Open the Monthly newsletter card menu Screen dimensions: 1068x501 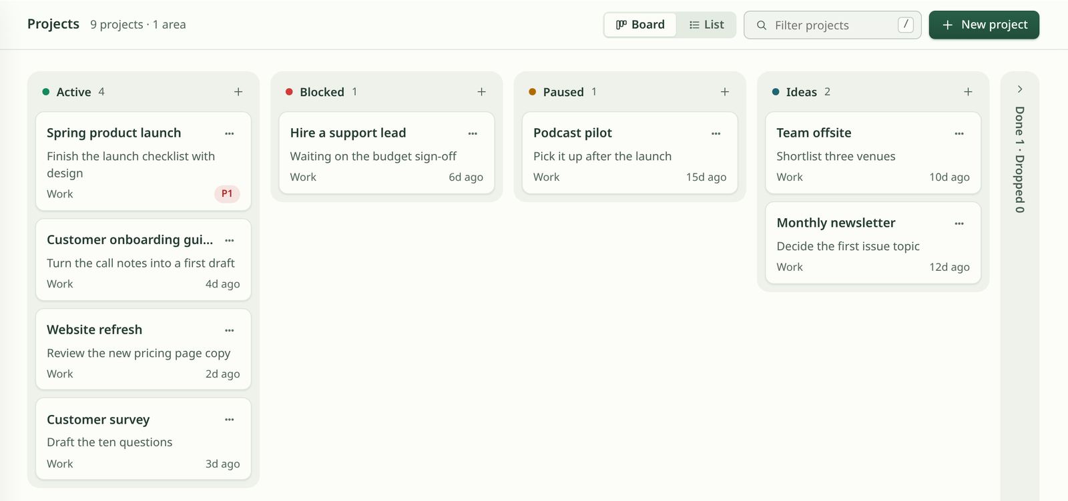[x=959, y=223]
